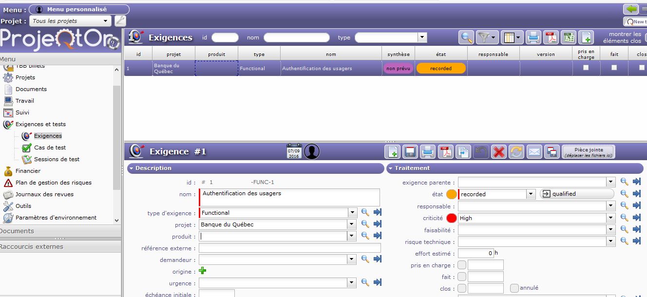Export the requirements list to CSV
Screen dimensions: 647x297
click(x=569, y=37)
